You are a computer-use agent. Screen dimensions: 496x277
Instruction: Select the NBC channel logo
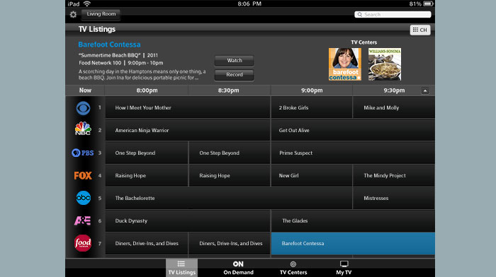click(83, 129)
